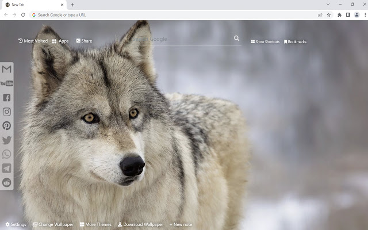This screenshot has width=368, height=230.
Task: Click the magnifier search icon on page
Action: pos(236,39)
